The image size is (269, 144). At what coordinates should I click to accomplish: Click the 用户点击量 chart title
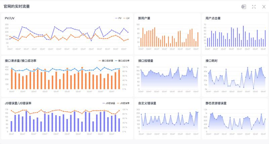point(213,18)
